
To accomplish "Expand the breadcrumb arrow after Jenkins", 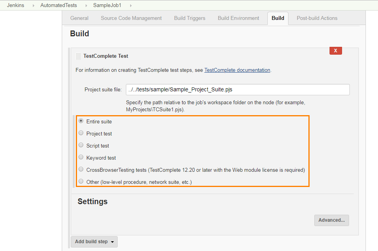I will coord(34,5).
